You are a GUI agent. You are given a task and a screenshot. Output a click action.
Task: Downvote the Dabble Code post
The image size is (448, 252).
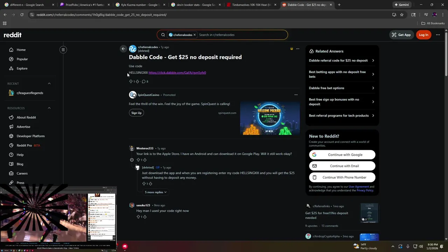coord(137,82)
